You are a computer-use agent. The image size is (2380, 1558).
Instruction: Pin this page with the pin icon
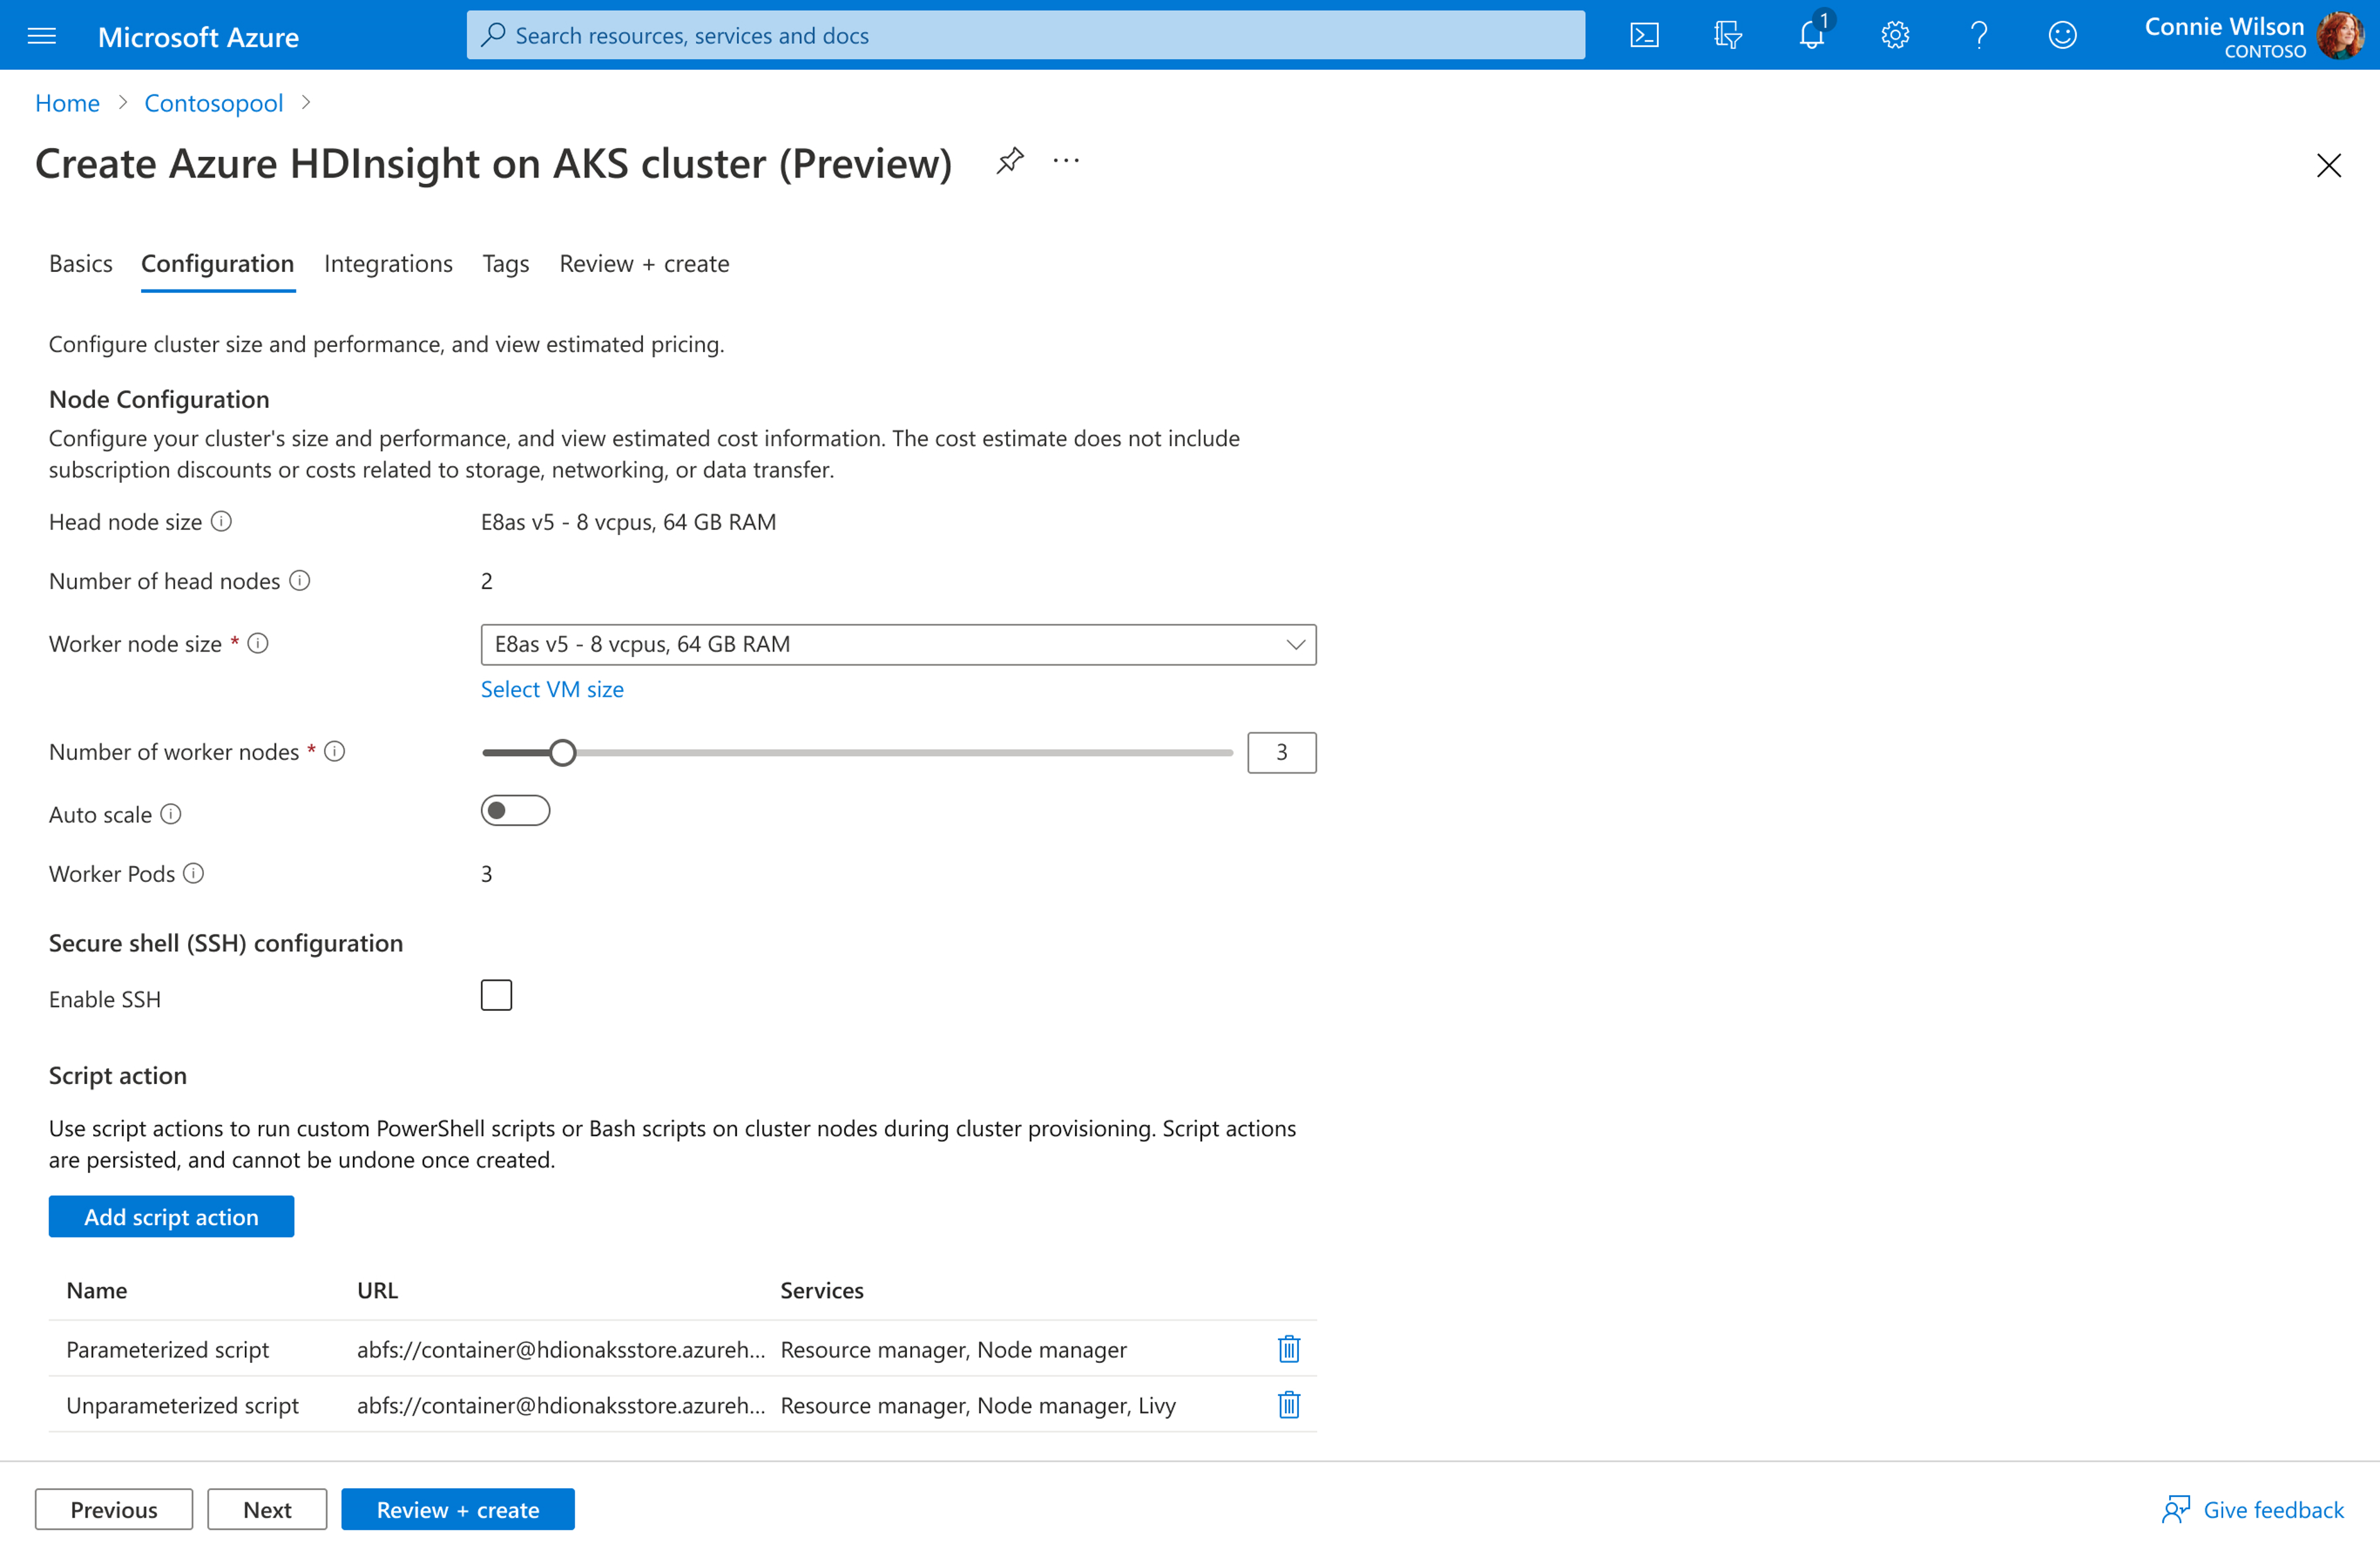(x=1010, y=161)
